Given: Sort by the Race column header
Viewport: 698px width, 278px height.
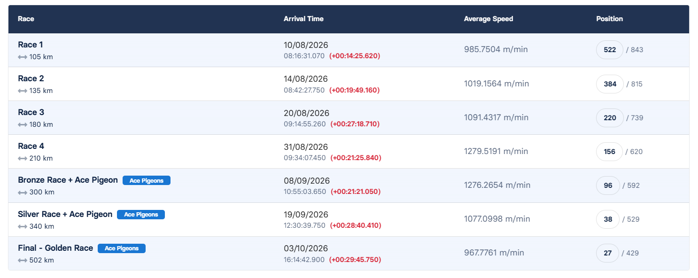Looking at the screenshot, I should point(26,19).
